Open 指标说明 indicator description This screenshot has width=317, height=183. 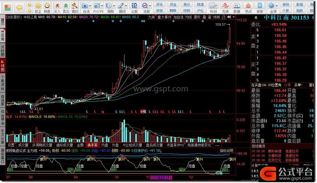pyautogui.click(x=227, y=151)
